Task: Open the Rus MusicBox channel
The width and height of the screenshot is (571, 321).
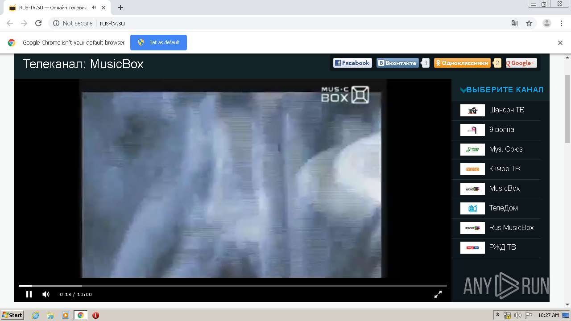Action: 511,228
